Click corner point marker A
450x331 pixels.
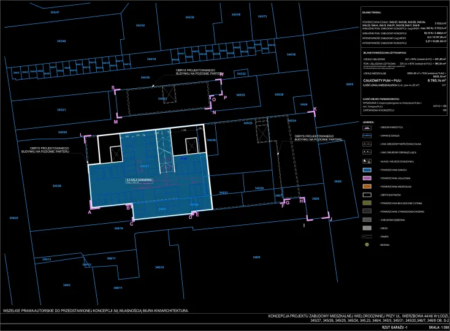click(x=90, y=212)
